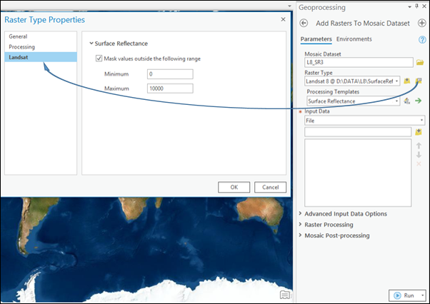The height and width of the screenshot is (304, 430).
Task: Open the Raster Type properties icon
Action: click(x=419, y=81)
